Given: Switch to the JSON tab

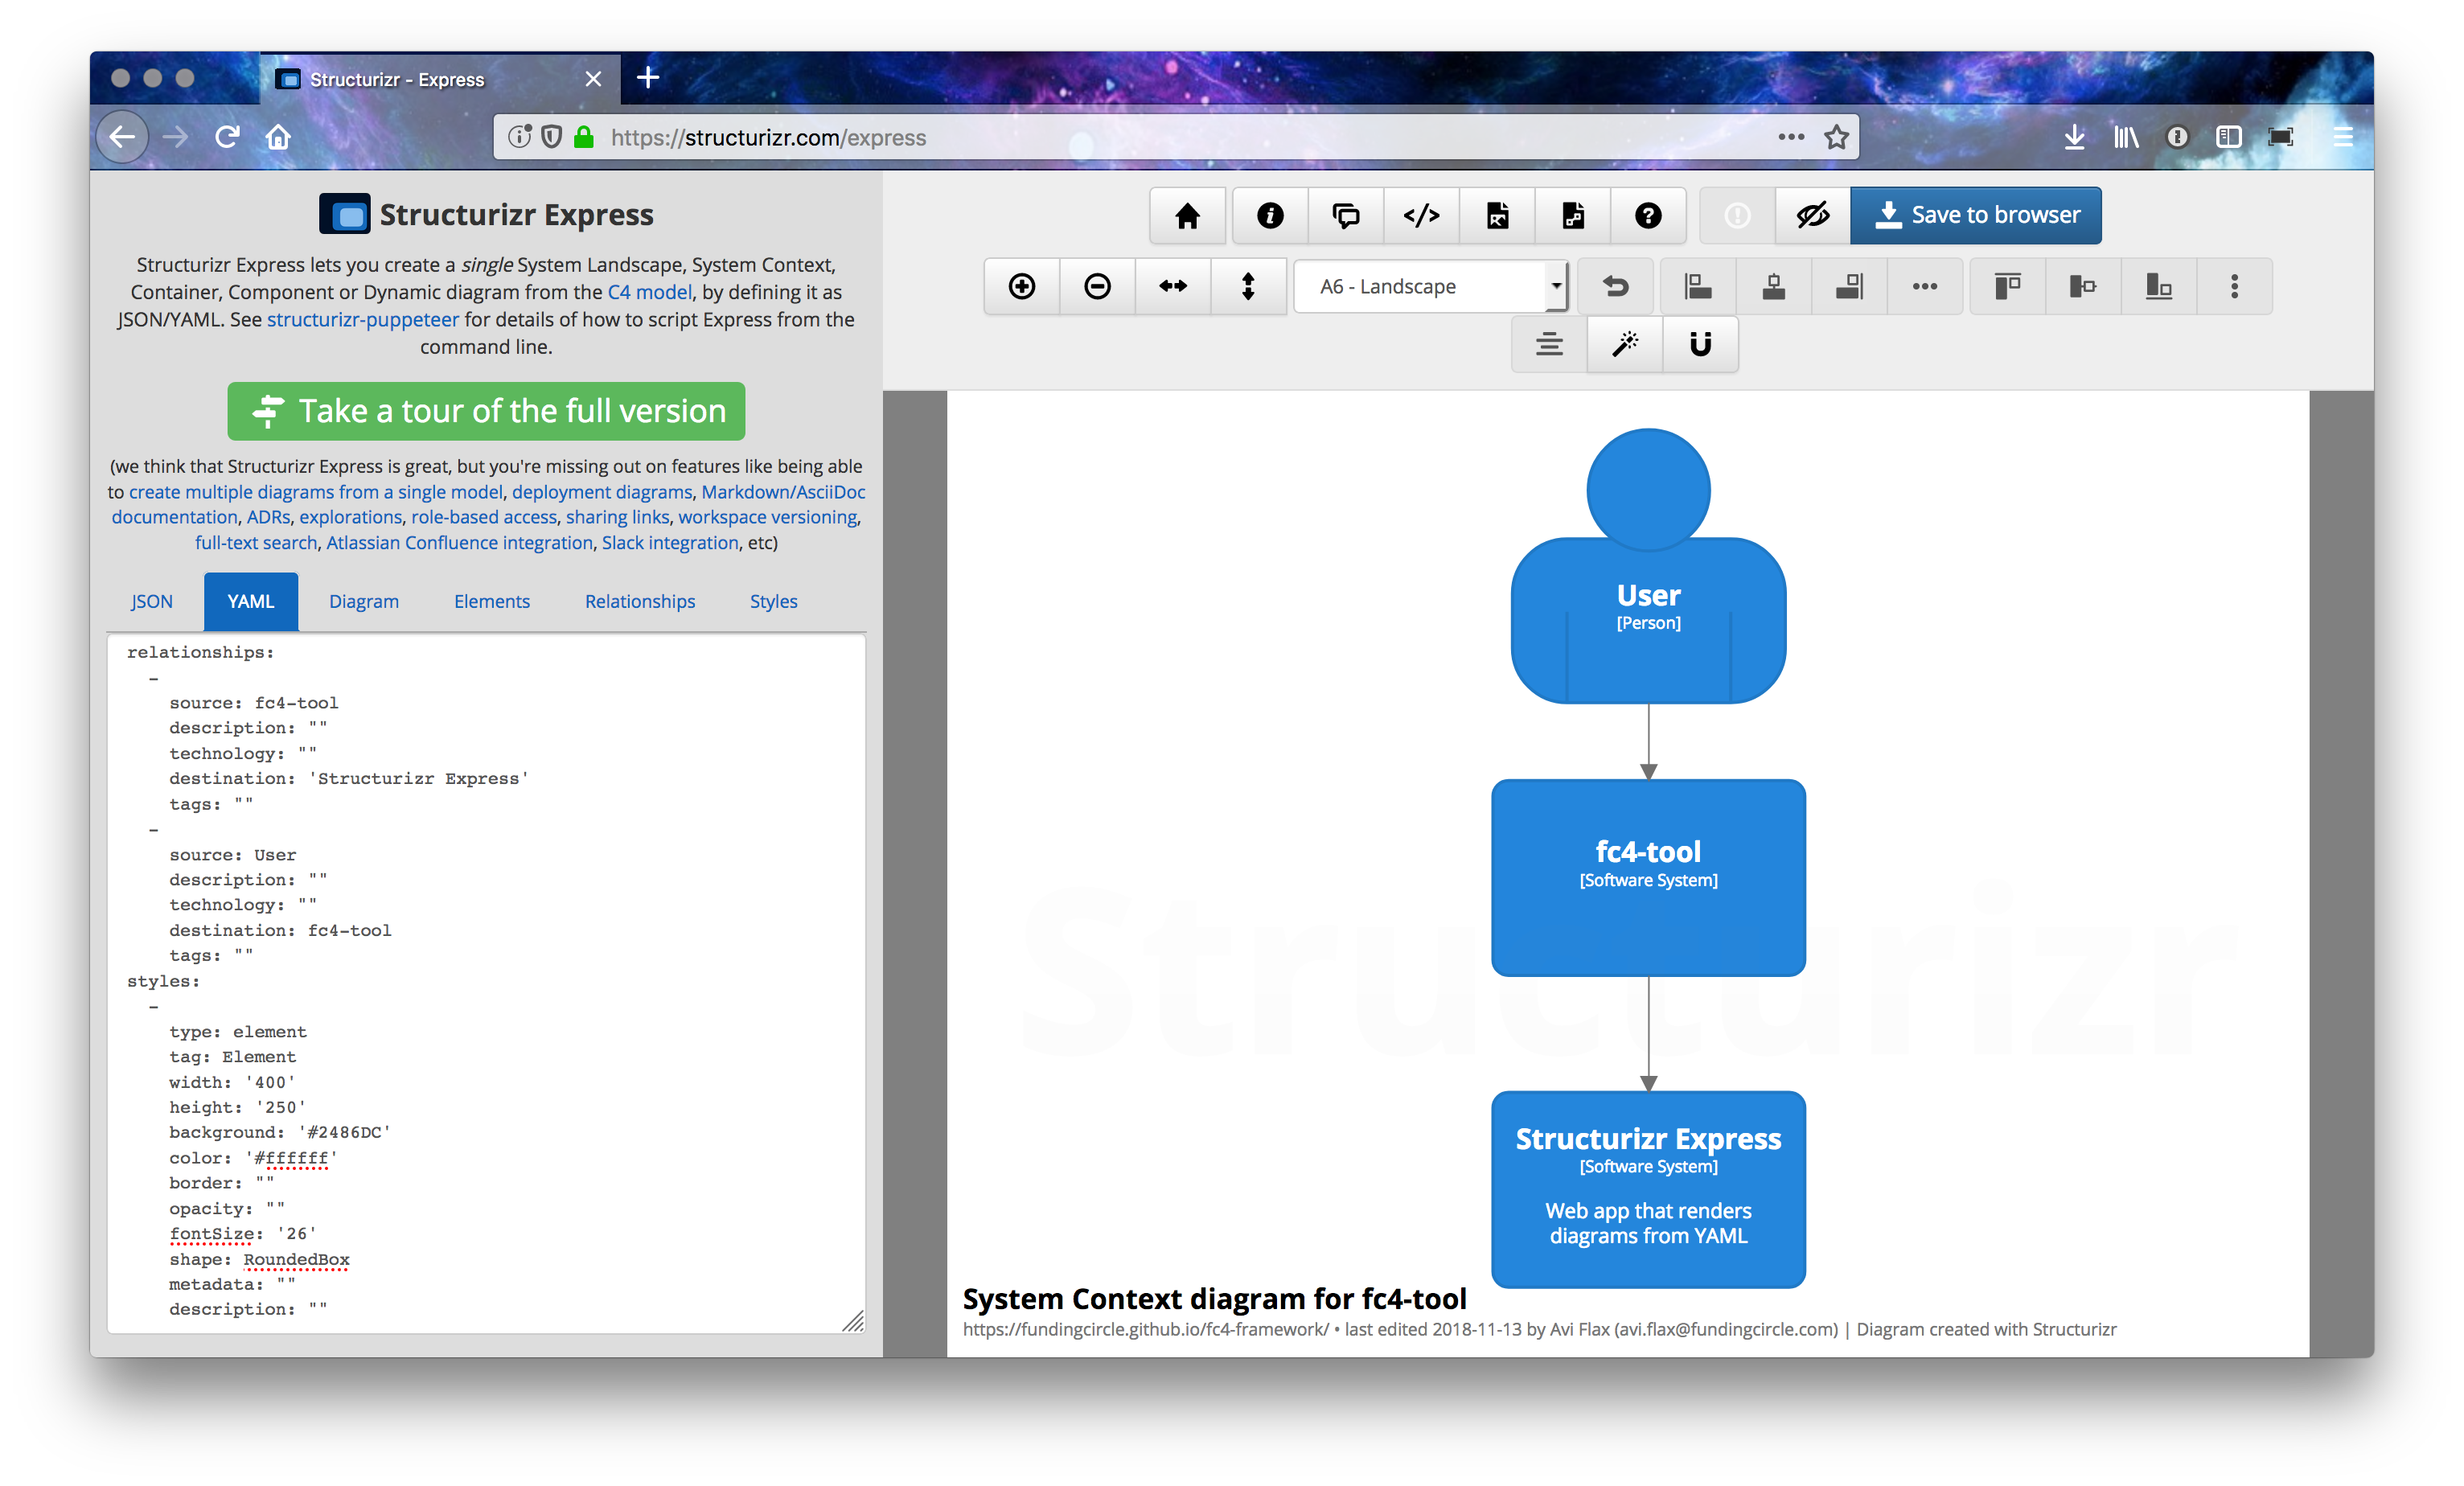Looking at the screenshot, I should tap(151, 601).
